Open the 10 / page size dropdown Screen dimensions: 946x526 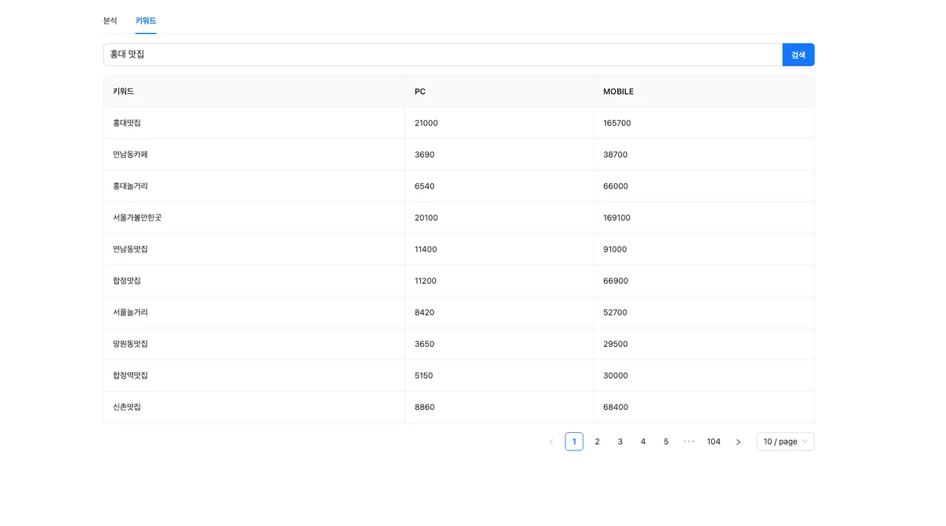pyautogui.click(x=785, y=442)
